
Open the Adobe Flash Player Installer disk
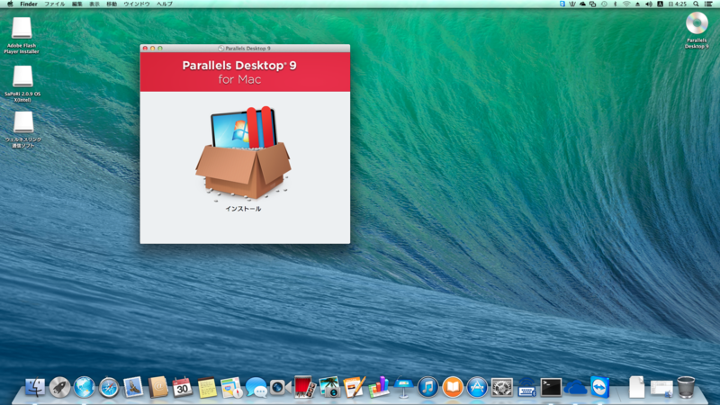pyautogui.click(x=22, y=29)
